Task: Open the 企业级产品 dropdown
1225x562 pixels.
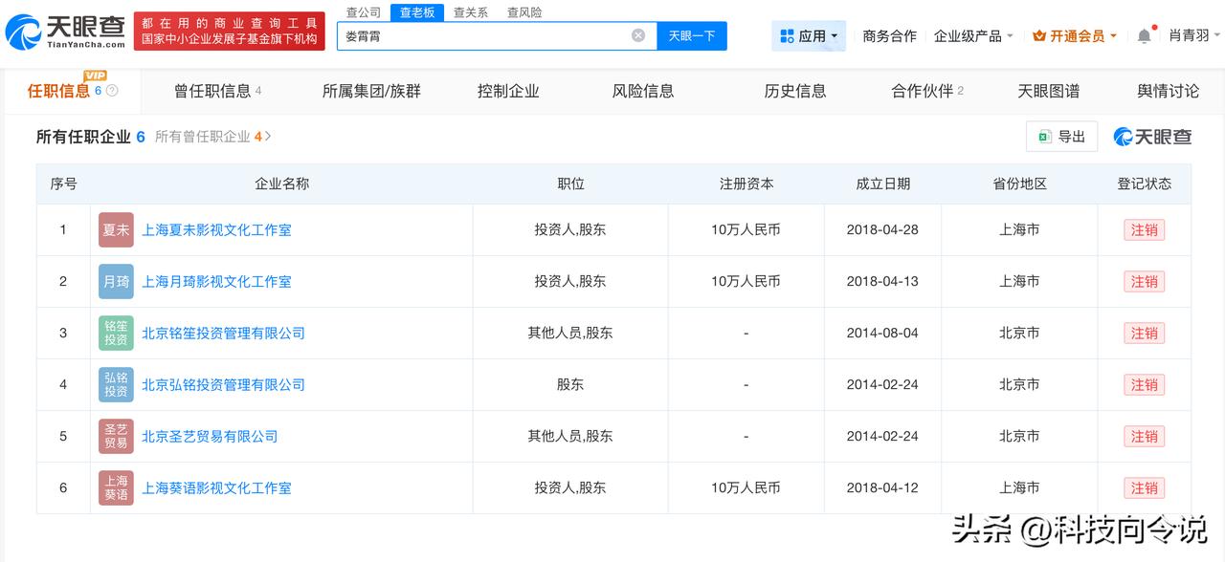Action: point(972,34)
